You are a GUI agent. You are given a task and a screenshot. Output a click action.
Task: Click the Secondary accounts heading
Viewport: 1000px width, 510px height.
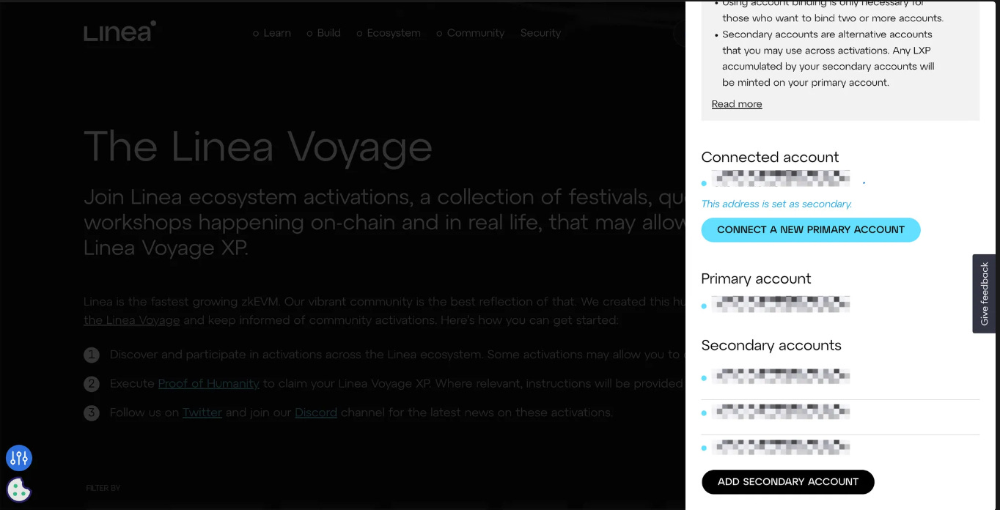[771, 345]
